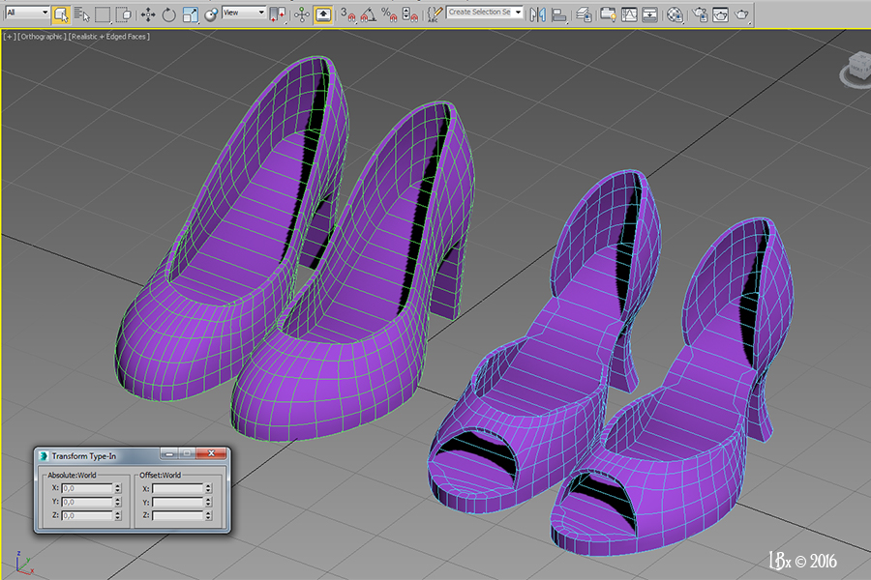Open the Orthographic viewport label menu
This screenshot has height=580, width=871.
pos(42,37)
